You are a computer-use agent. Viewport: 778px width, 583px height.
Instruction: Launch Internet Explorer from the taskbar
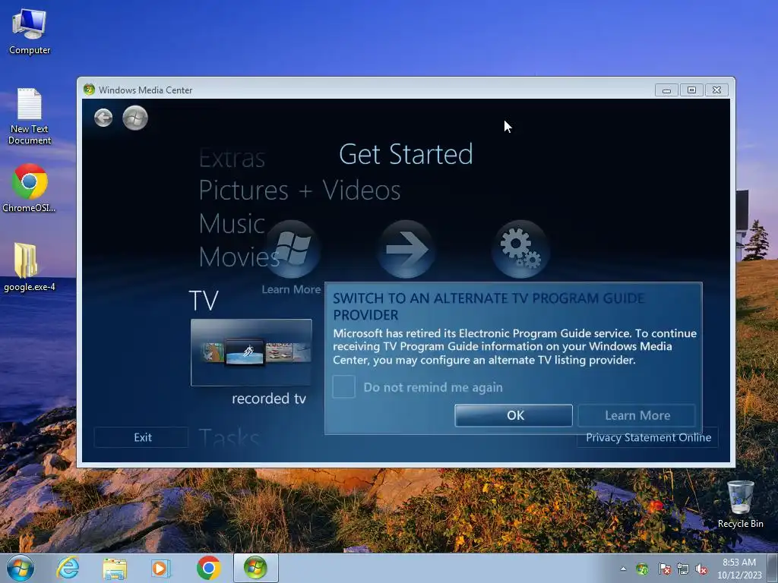click(68, 568)
